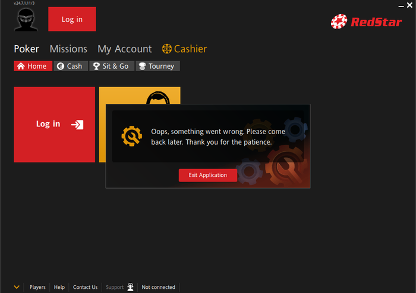Open the Missions tab

[x=68, y=49]
